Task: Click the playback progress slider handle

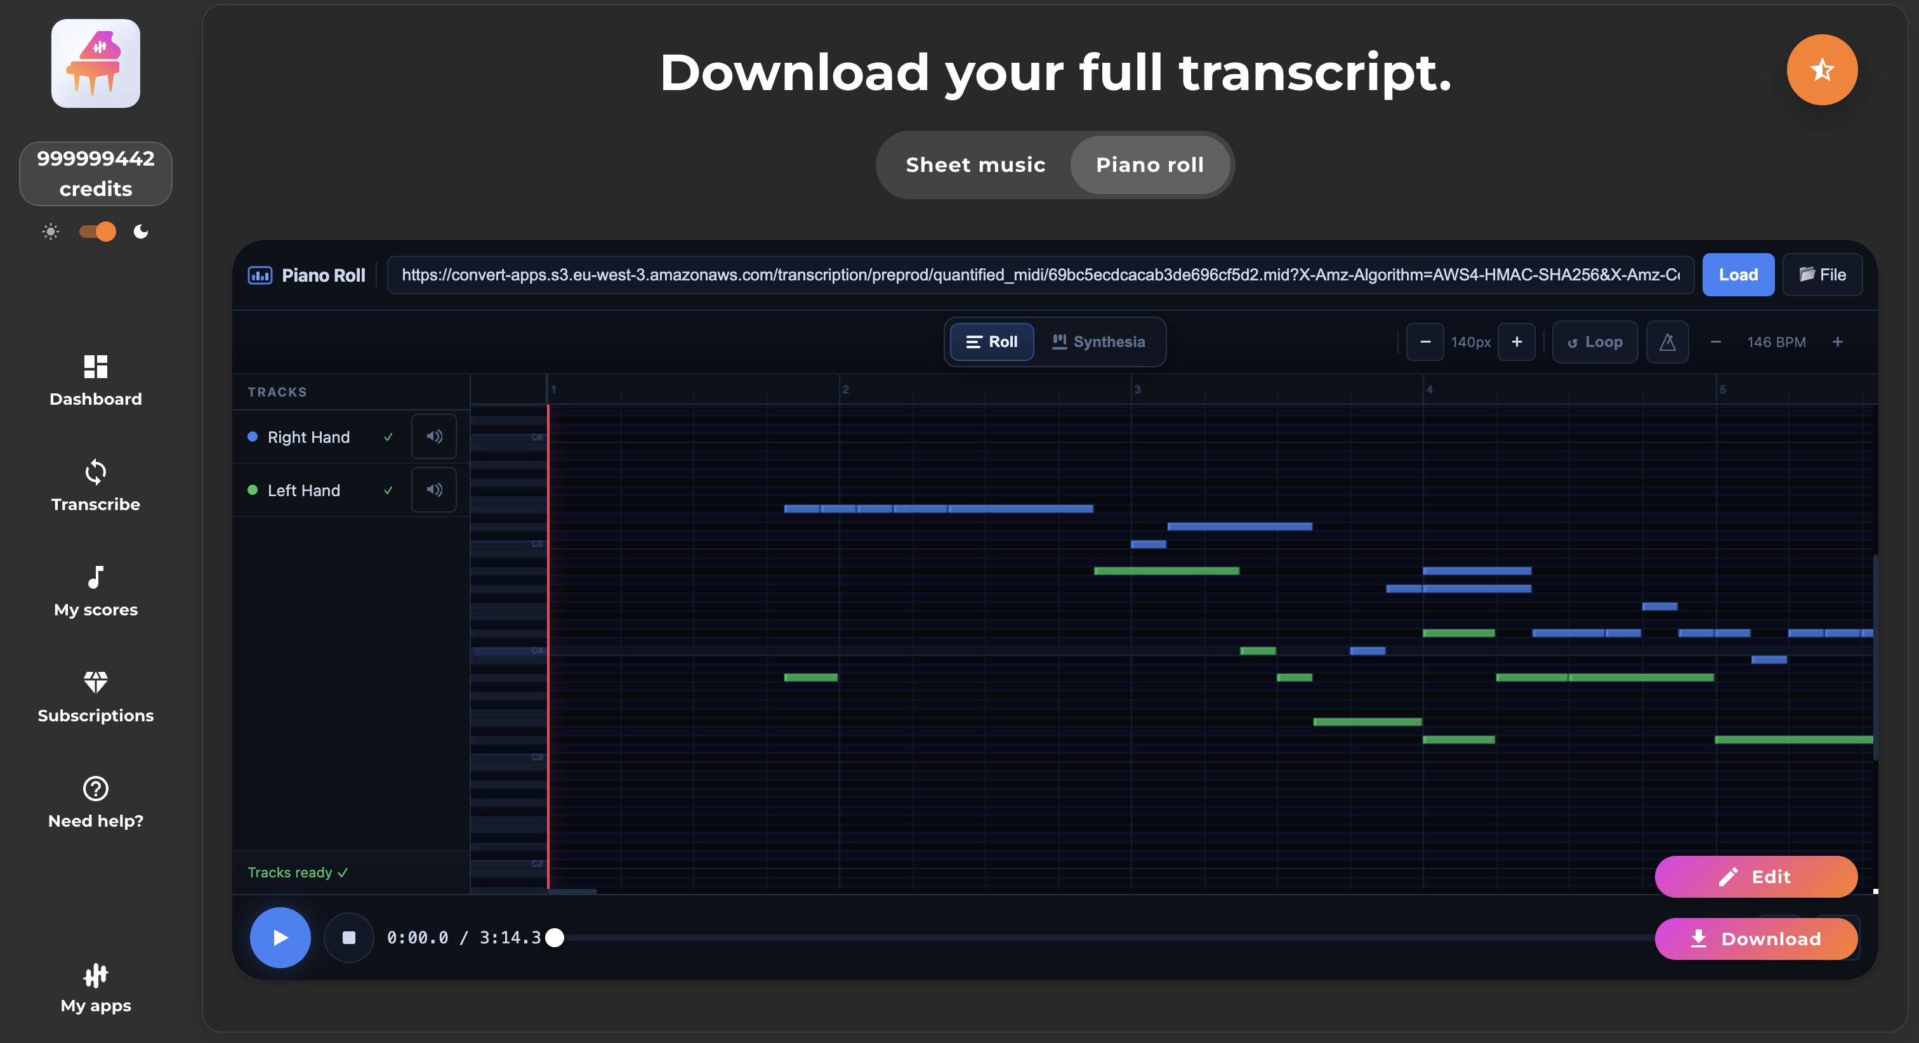Action: [554, 938]
